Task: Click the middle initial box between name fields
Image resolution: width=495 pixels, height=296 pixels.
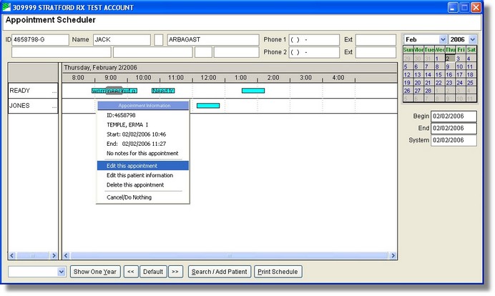Action: [x=159, y=40]
